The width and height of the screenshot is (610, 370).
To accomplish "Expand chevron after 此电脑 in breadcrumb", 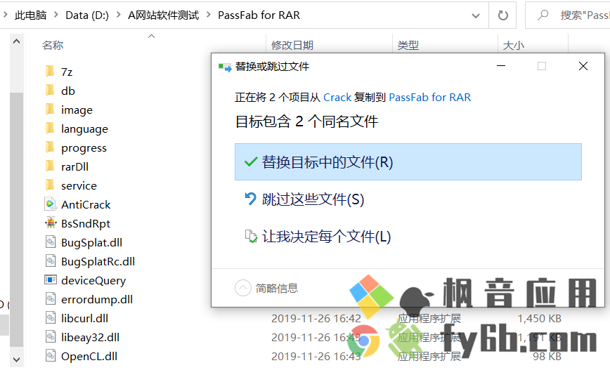I will point(56,15).
